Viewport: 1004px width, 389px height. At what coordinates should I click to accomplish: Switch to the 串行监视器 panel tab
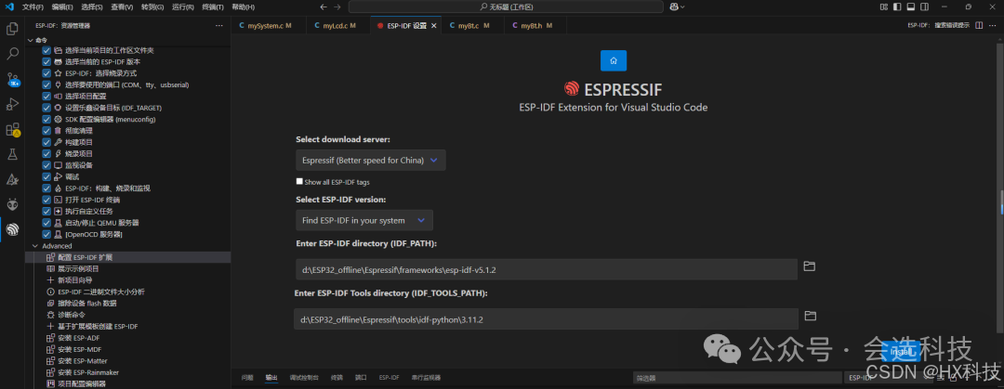point(426,378)
